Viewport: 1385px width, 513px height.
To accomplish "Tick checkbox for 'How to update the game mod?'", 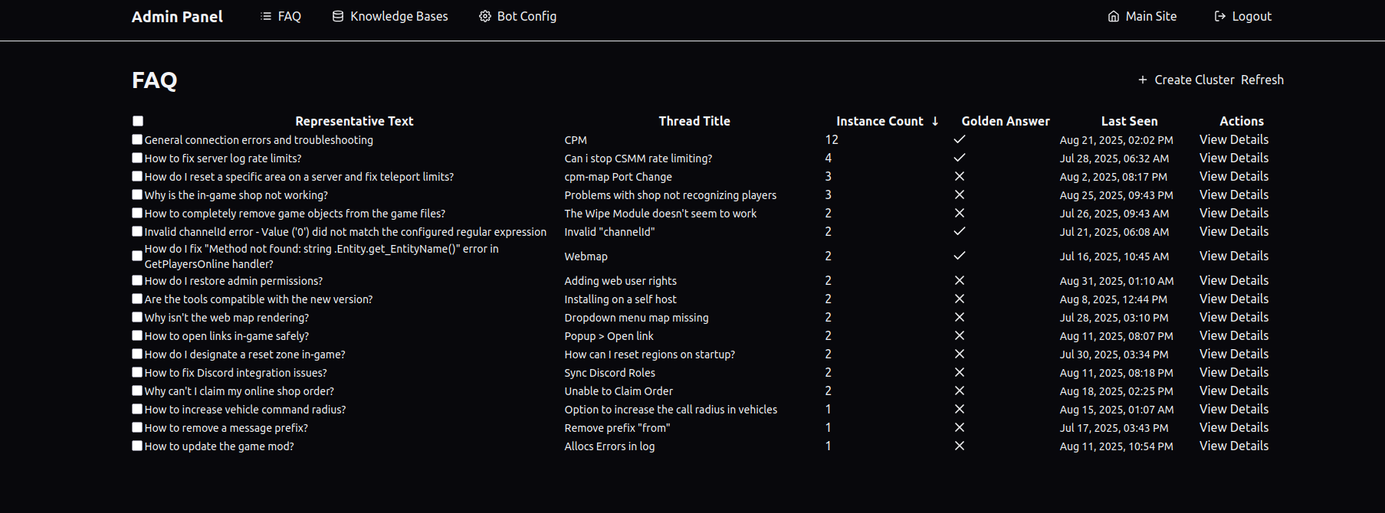I will point(137,446).
